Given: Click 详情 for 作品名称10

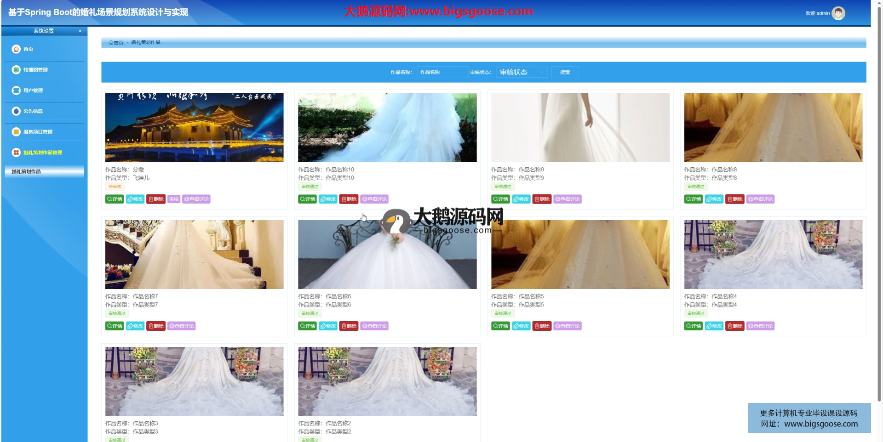Looking at the screenshot, I should [307, 199].
